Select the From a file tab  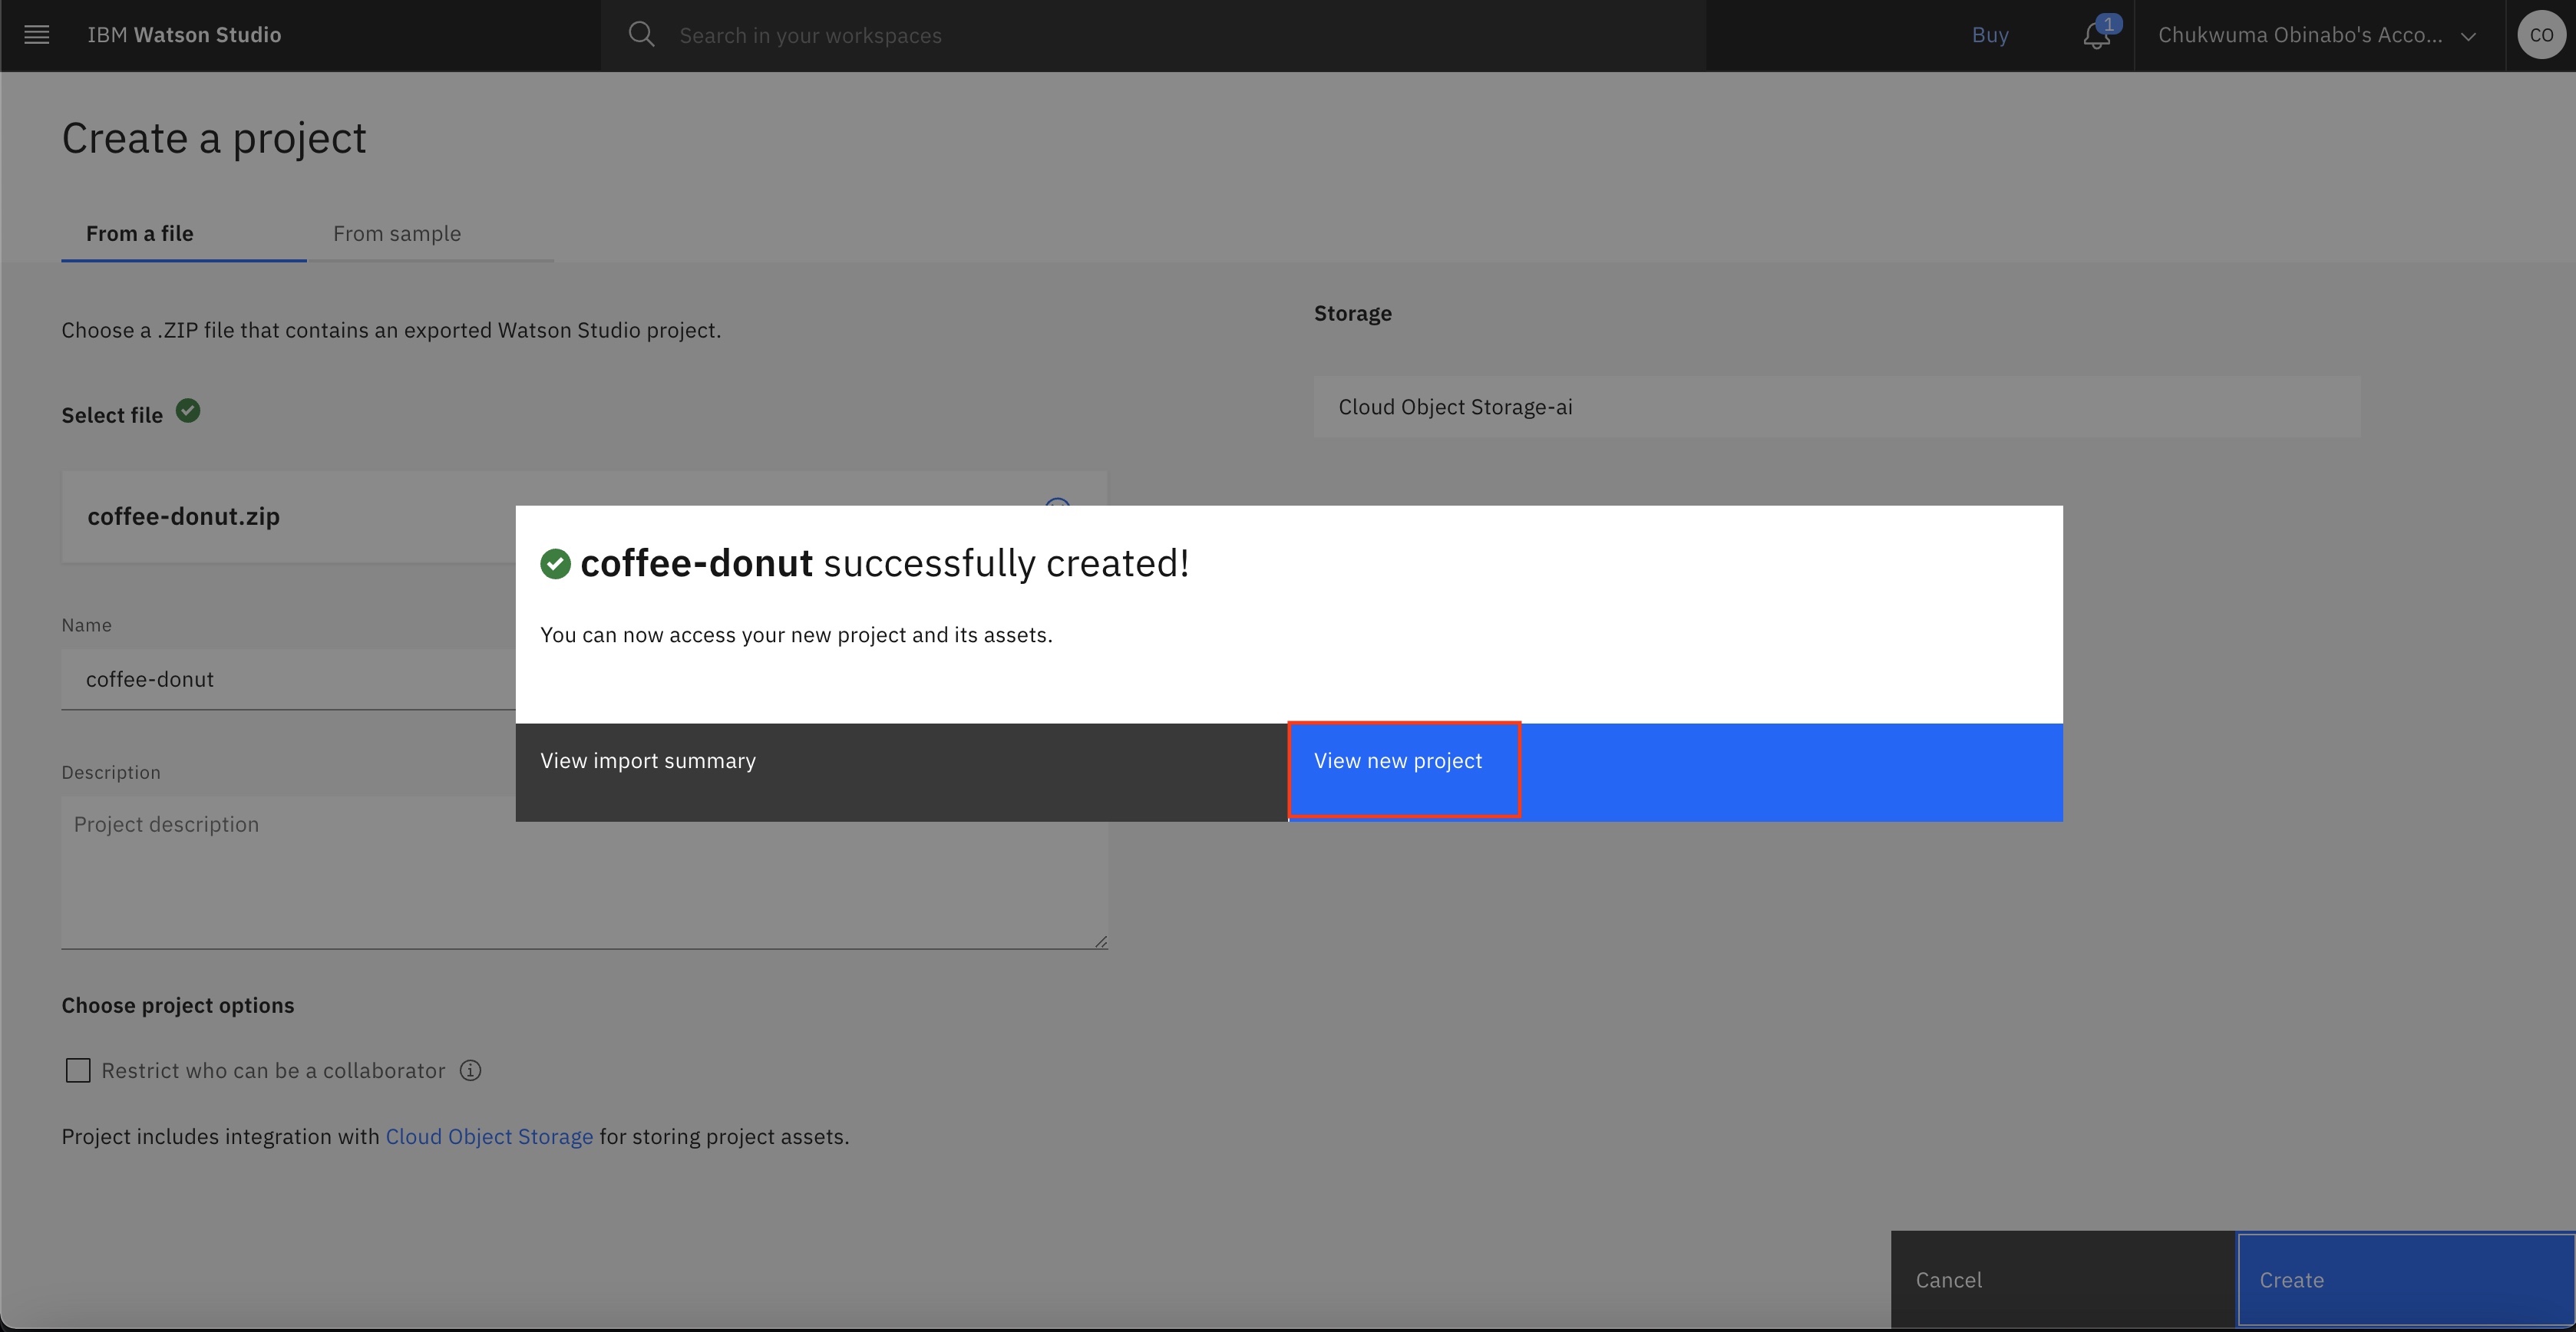pyautogui.click(x=140, y=234)
